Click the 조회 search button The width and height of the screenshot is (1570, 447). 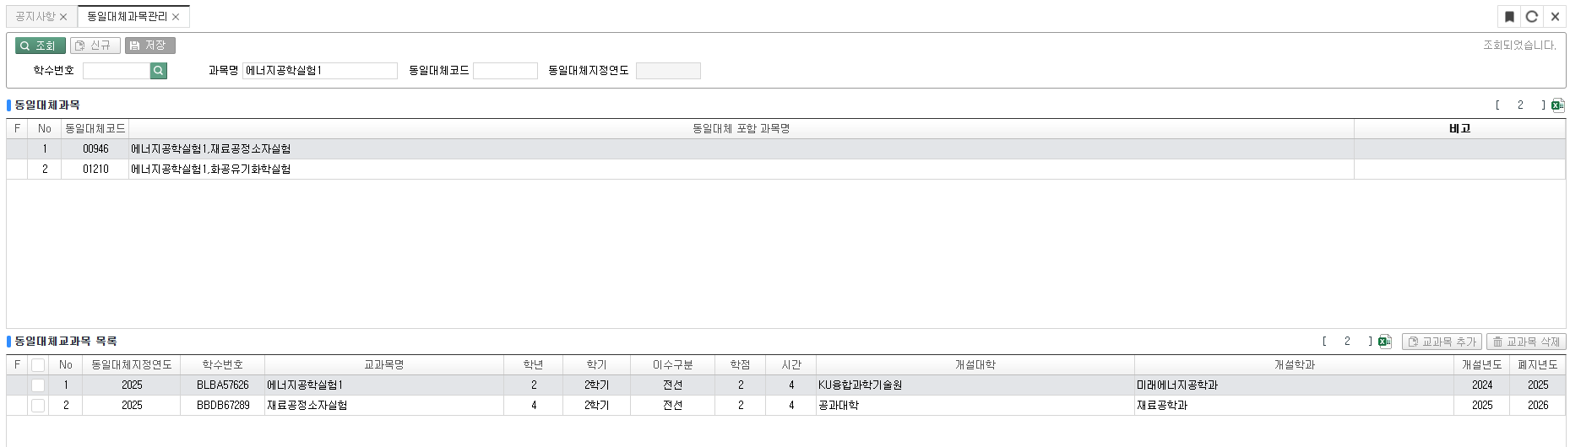[x=40, y=46]
